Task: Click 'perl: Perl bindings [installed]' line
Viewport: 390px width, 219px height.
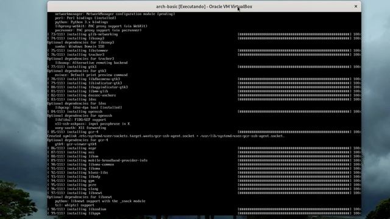Action: [x=85, y=18]
